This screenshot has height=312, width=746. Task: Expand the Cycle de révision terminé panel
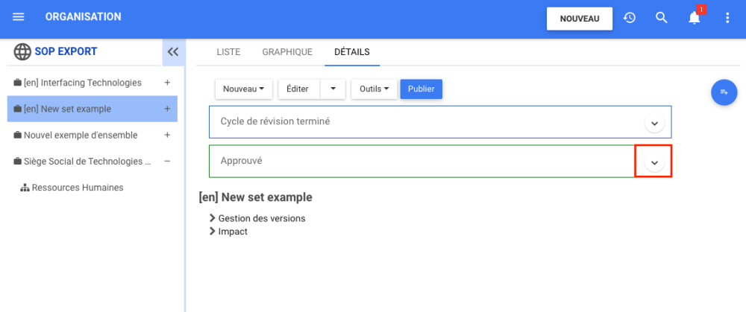pos(654,123)
